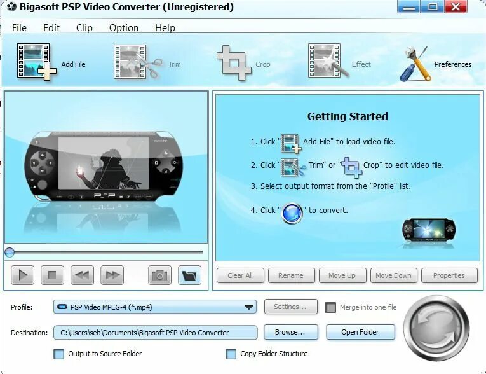
Task: Click the Move Down button
Action: click(394, 275)
